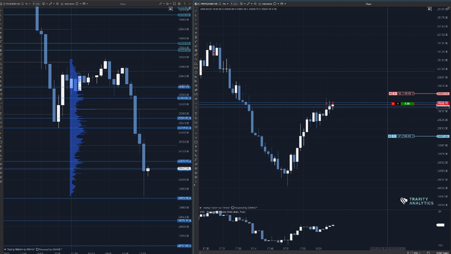Cancel the SL stop-loss order
Image resolution: width=451 pixels, height=254 pixels.
pos(390,94)
